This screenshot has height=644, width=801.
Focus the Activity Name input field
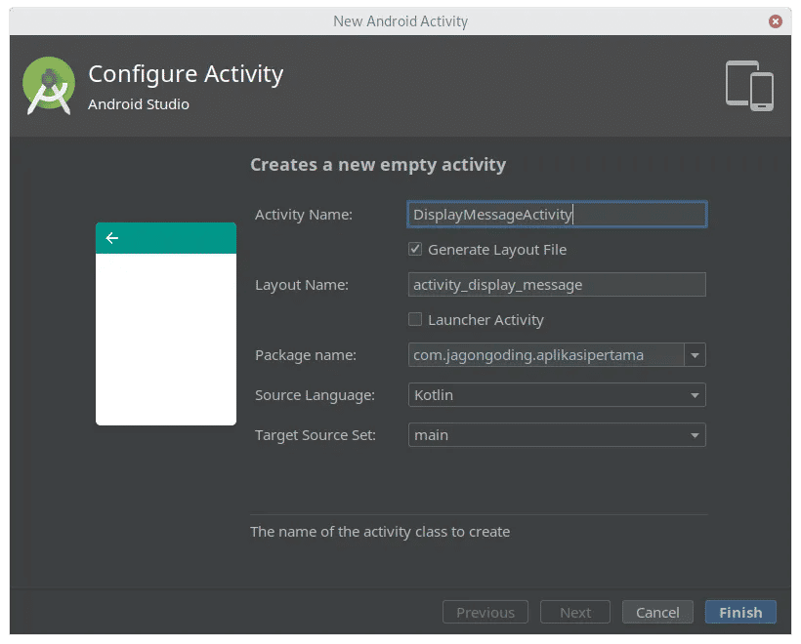[x=557, y=215]
